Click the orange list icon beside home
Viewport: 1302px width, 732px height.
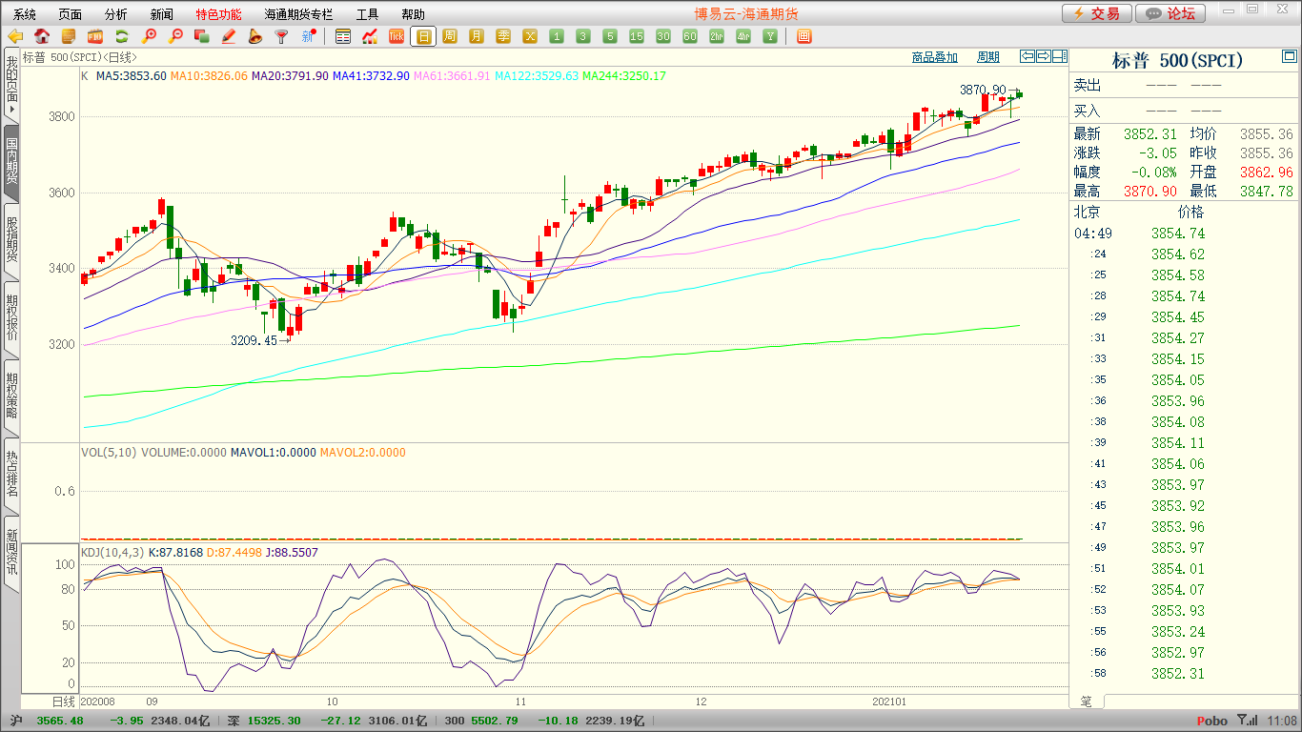click(x=69, y=36)
